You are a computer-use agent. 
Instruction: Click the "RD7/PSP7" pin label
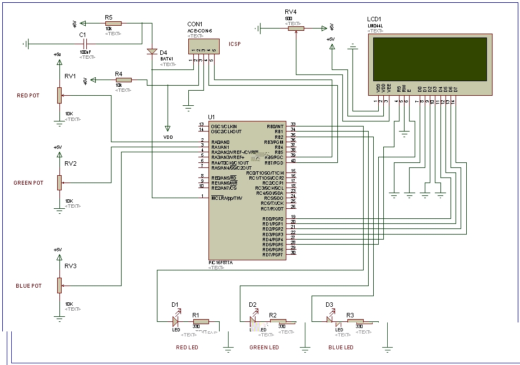pos(273,255)
